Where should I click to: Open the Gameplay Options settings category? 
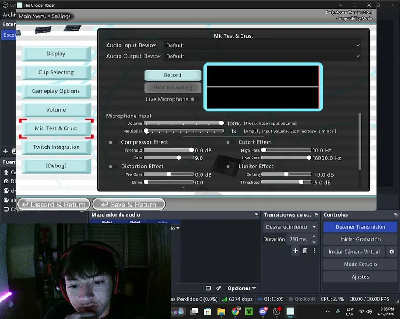(x=56, y=91)
